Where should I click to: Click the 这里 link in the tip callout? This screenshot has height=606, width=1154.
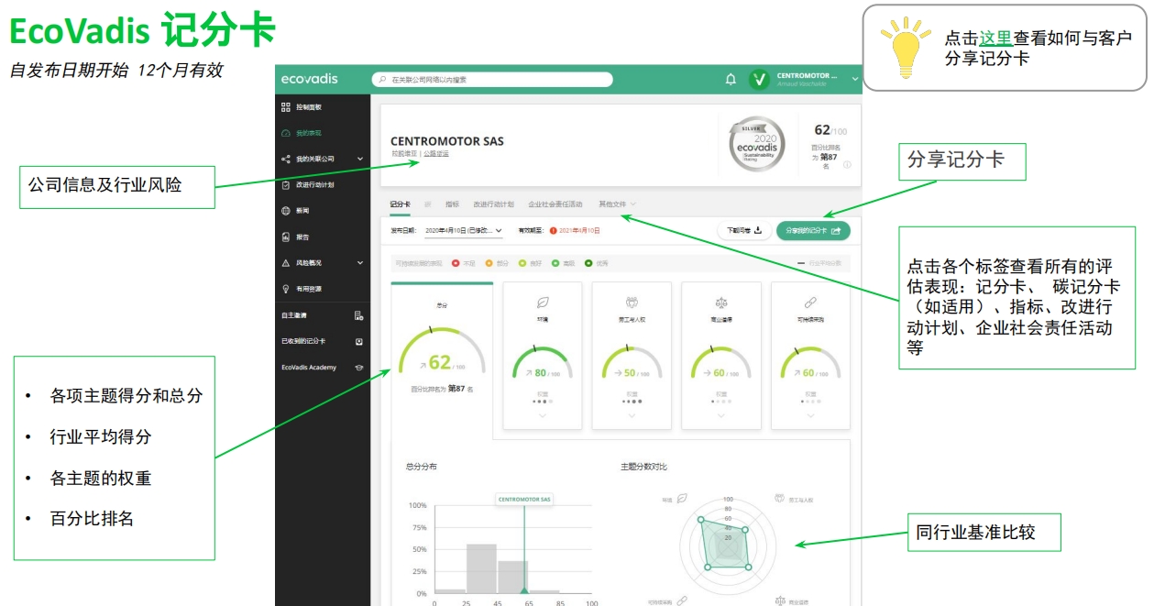(x=995, y=38)
